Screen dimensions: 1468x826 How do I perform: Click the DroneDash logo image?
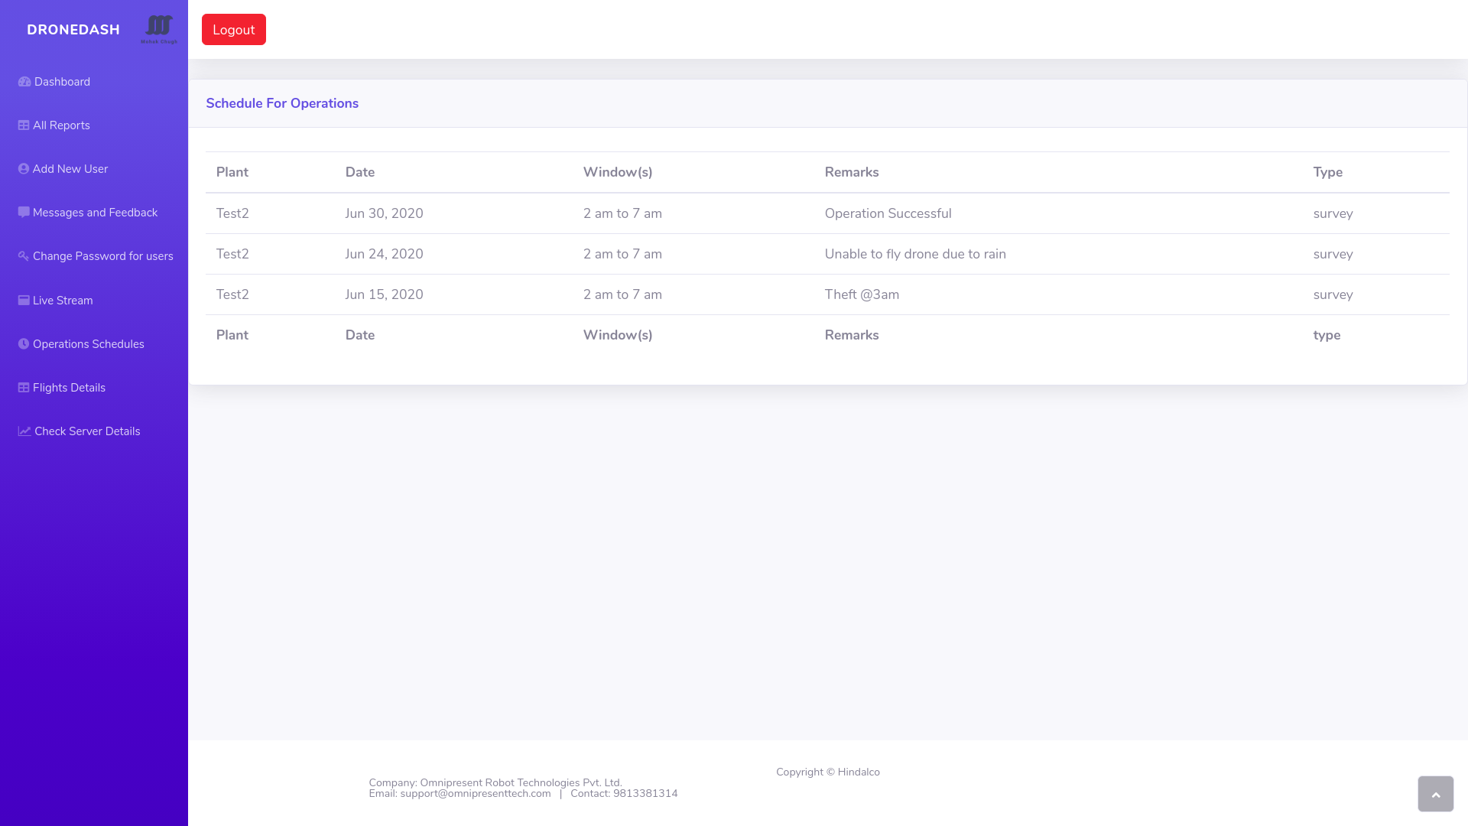tap(159, 28)
